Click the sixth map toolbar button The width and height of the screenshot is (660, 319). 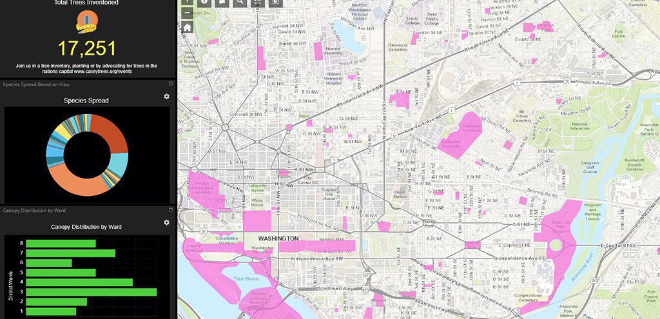click(276, 2)
